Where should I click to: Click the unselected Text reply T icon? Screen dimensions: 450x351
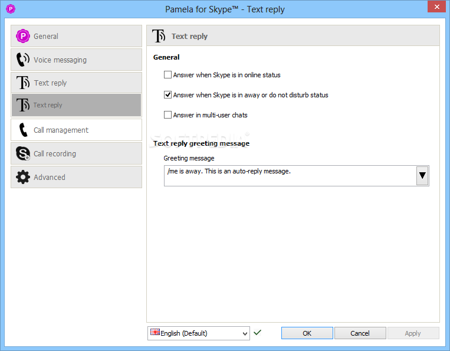pos(23,83)
